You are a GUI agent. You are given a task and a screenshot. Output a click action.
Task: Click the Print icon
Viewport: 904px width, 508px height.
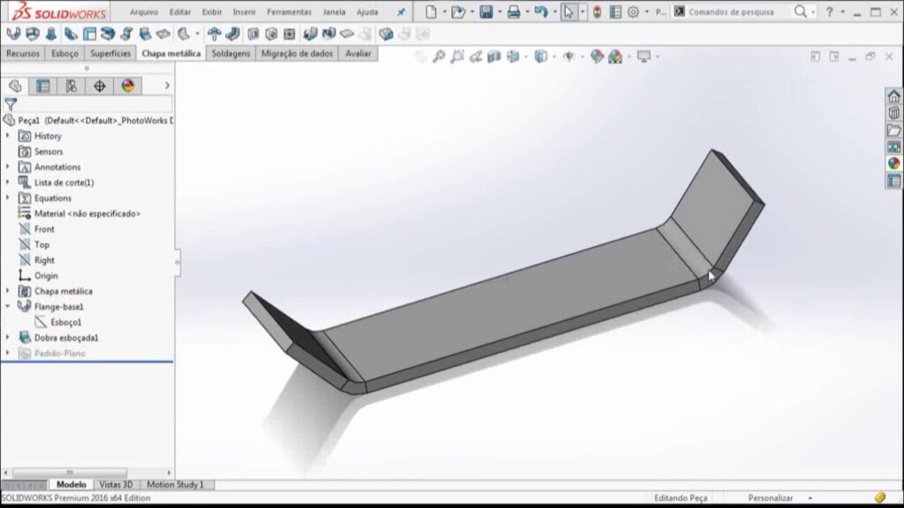click(513, 12)
